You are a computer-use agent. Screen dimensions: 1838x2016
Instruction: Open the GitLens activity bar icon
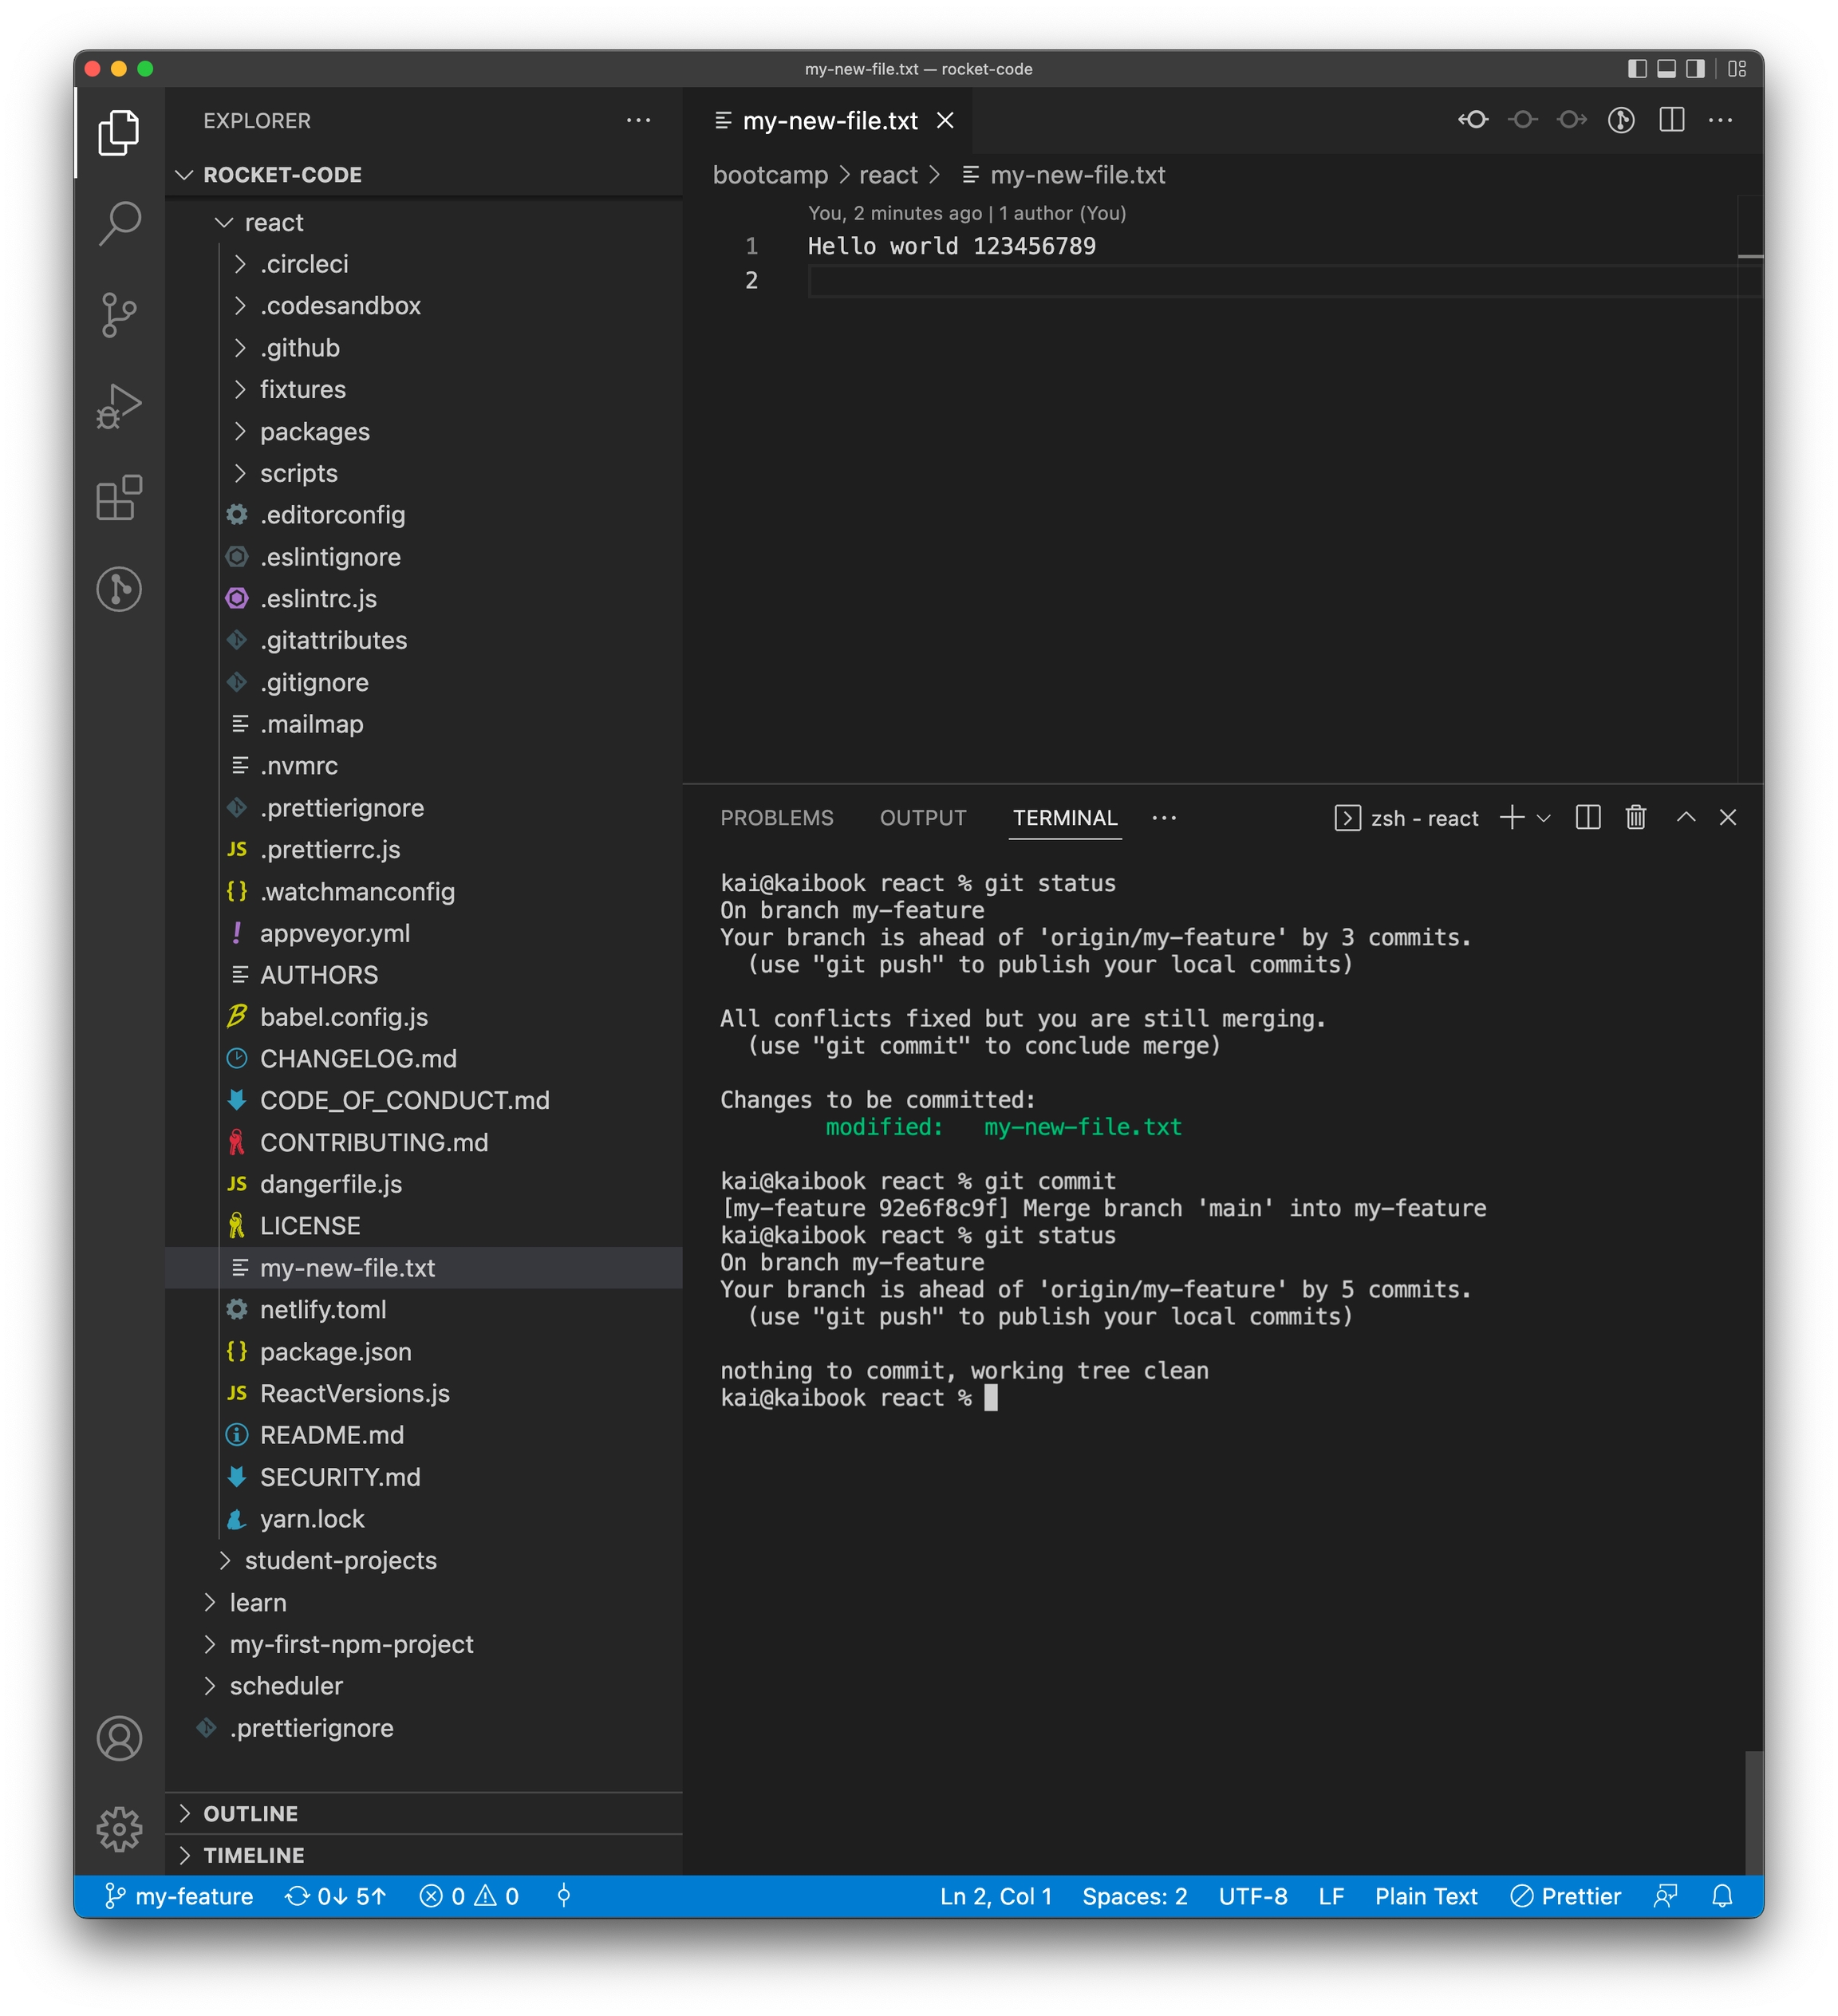[x=119, y=589]
